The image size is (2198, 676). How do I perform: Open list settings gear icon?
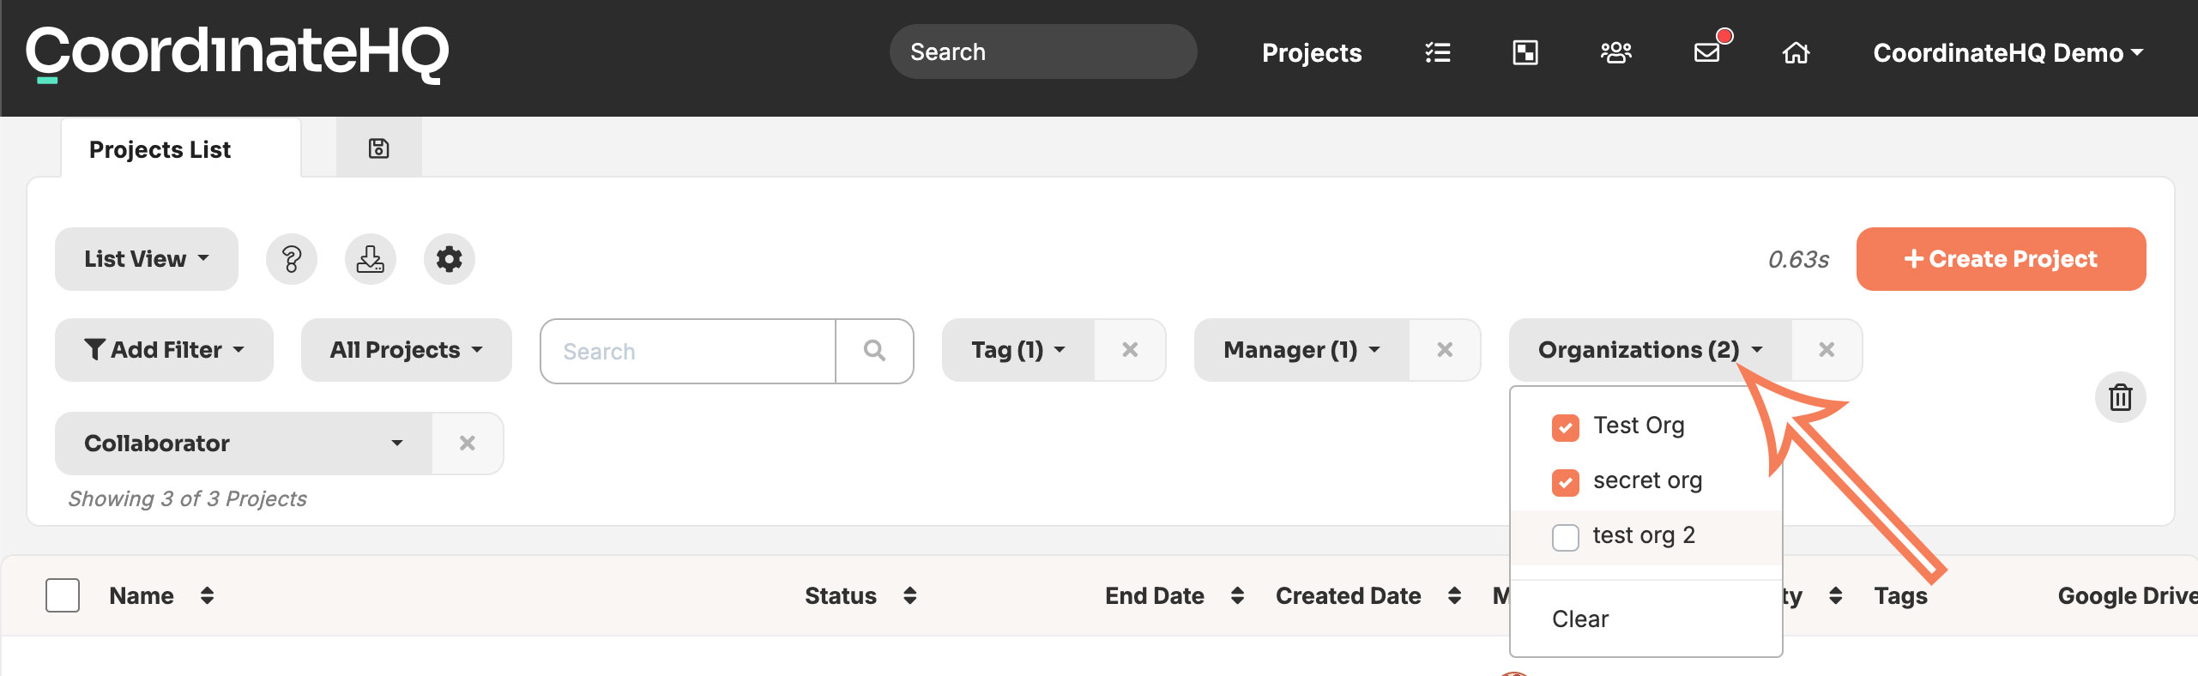(450, 259)
